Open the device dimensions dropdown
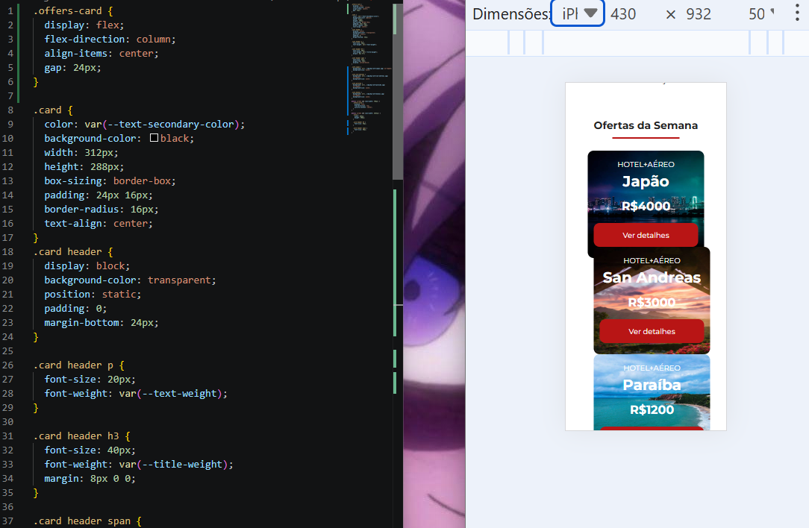 tap(578, 13)
